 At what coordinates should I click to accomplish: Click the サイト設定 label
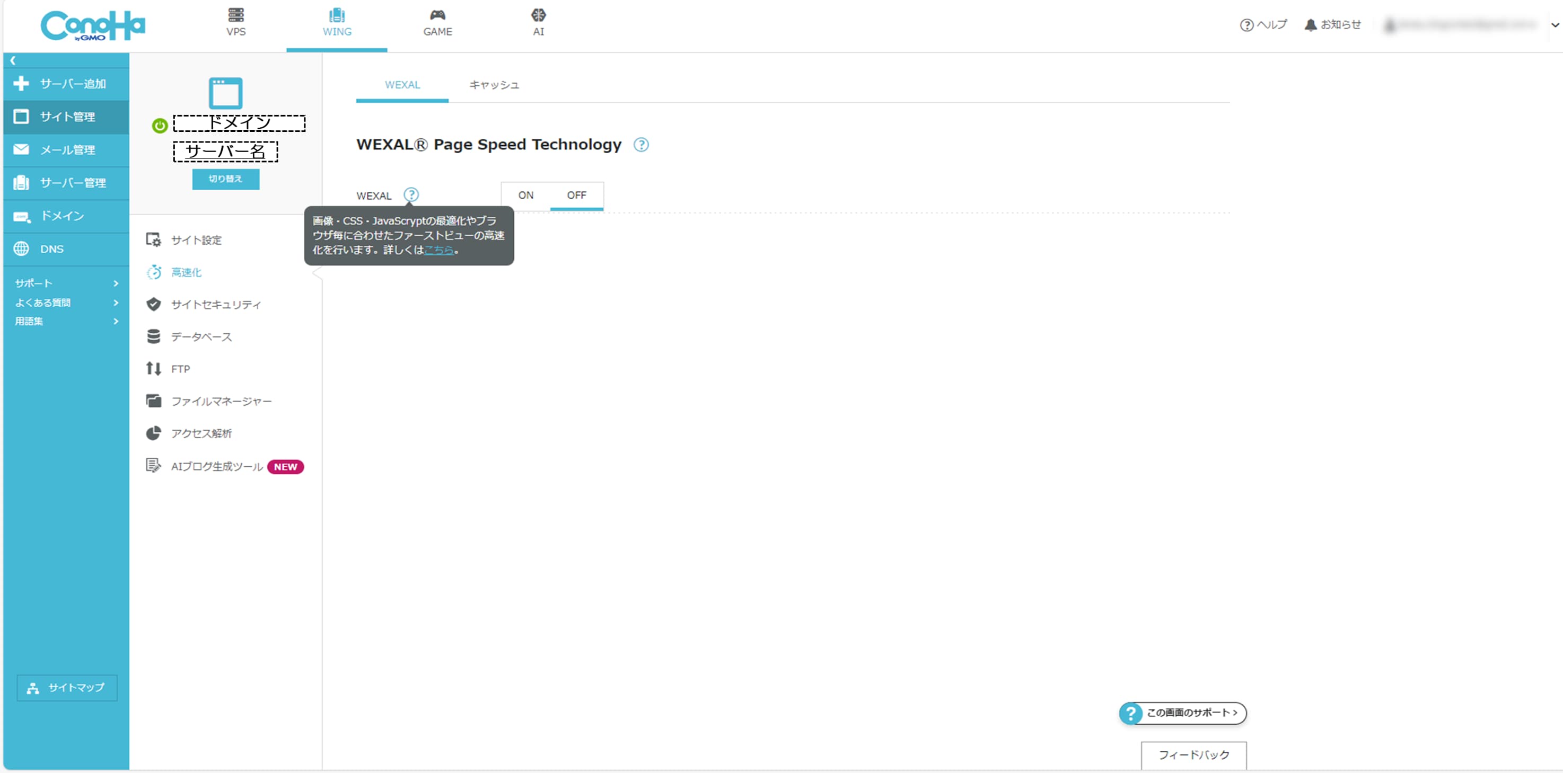[197, 240]
